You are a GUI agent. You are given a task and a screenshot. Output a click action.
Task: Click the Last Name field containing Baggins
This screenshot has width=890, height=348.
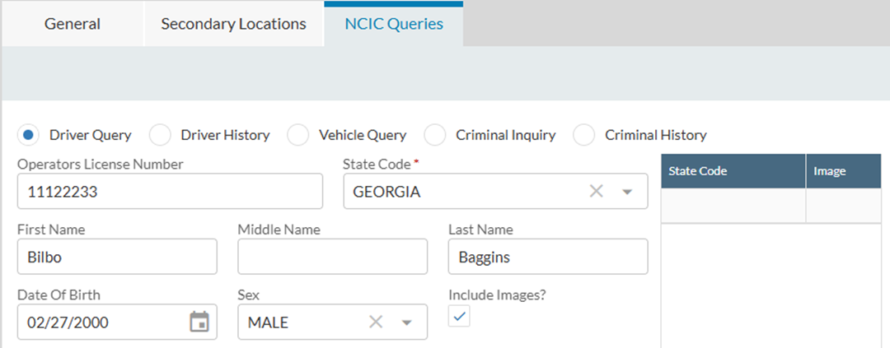(548, 257)
